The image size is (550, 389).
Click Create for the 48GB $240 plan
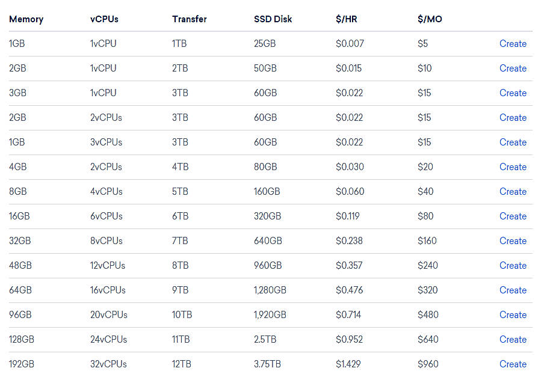[513, 265]
